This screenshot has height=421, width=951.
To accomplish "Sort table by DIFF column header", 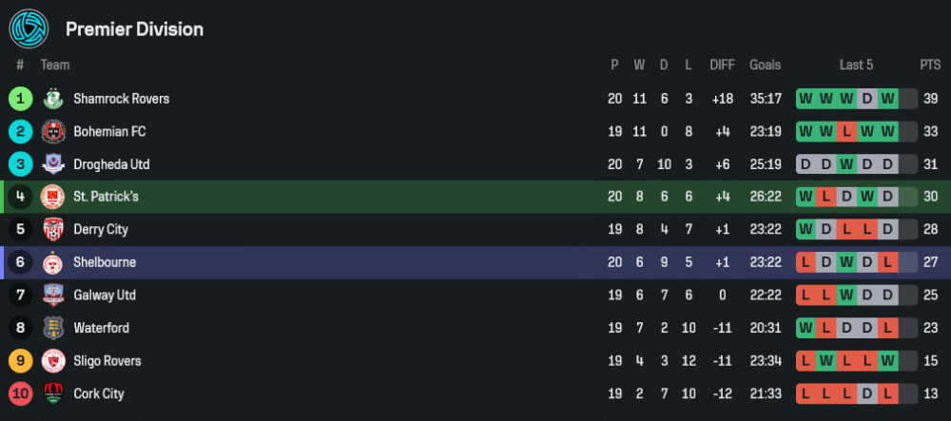I will coord(722,65).
